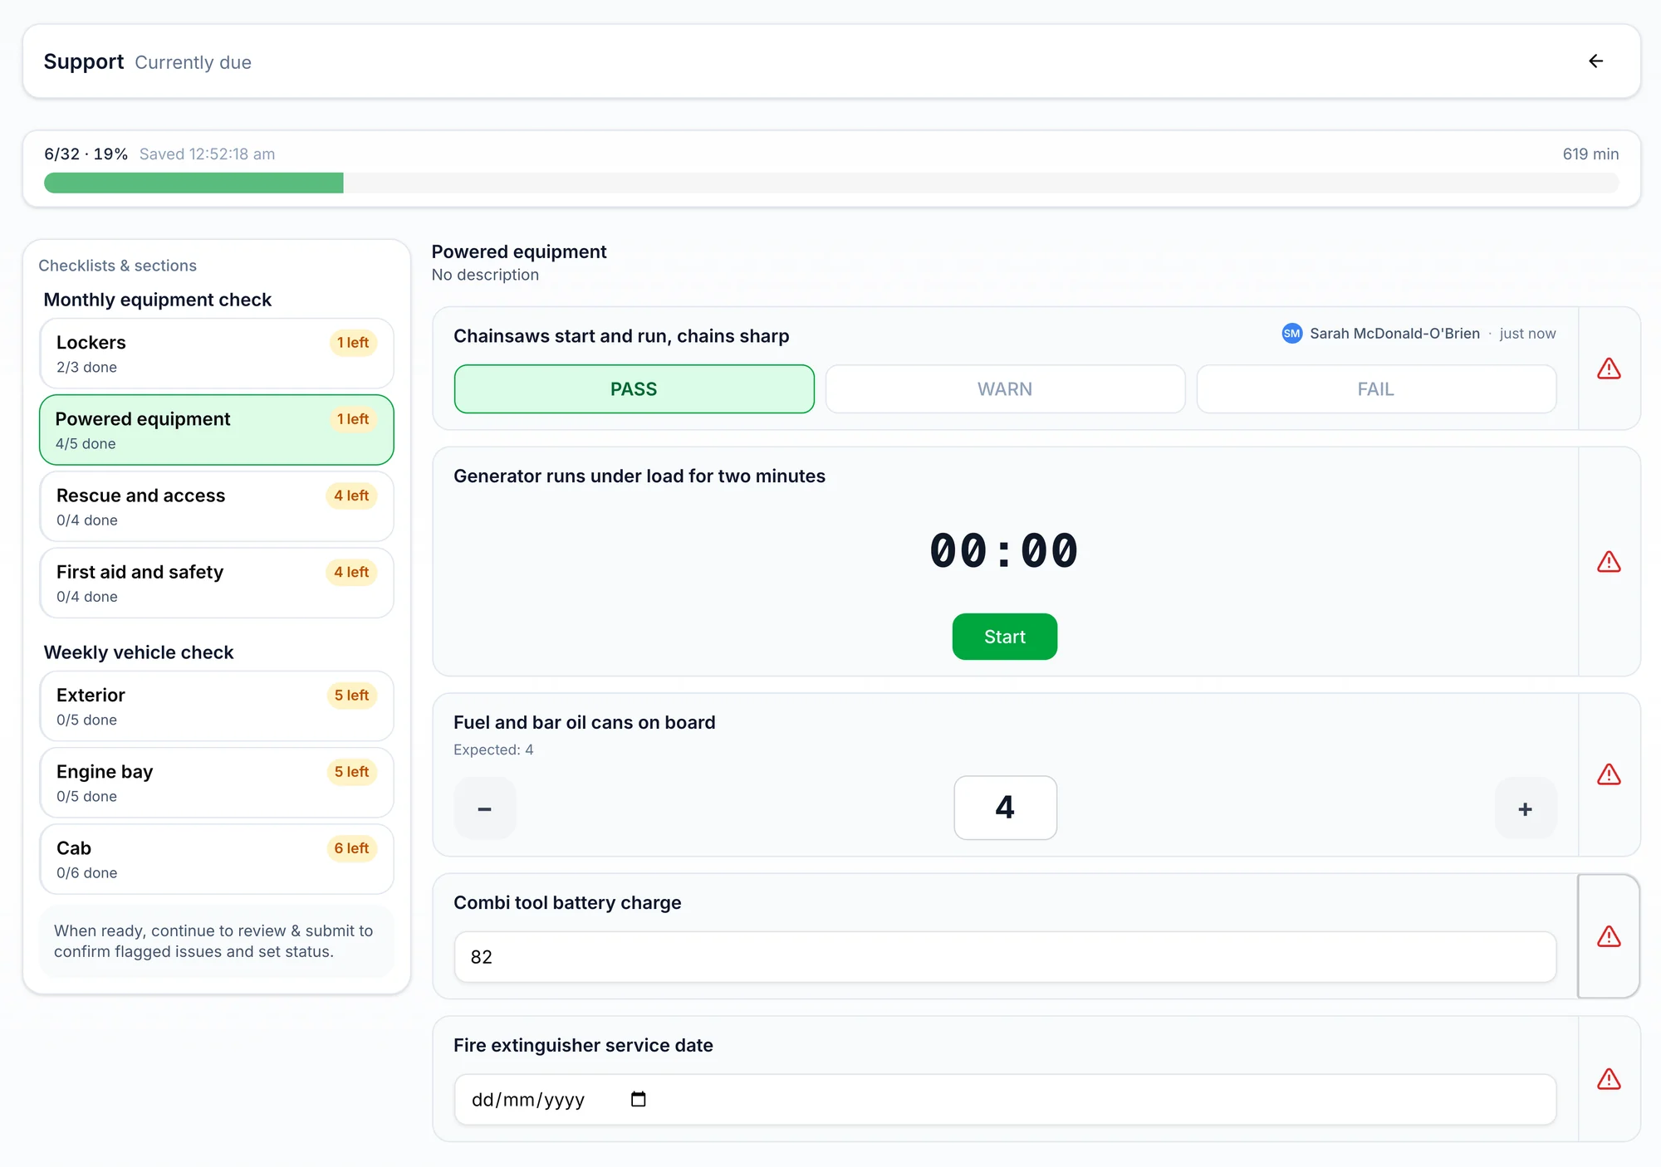The width and height of the screenshot is (1661, 1167).
Task: Click the Combi tool battery charge field
Action: (x=1005, y=957)
